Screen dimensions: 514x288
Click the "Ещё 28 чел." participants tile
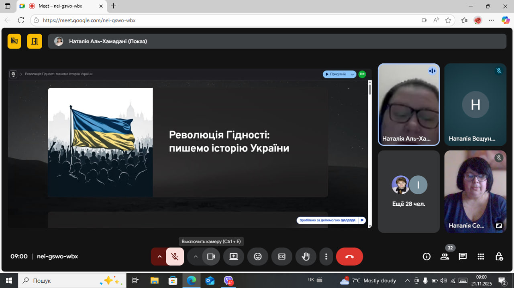pos(409,191)
